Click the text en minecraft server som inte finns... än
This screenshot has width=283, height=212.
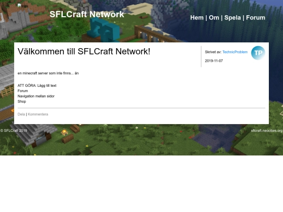coord(48,73)
